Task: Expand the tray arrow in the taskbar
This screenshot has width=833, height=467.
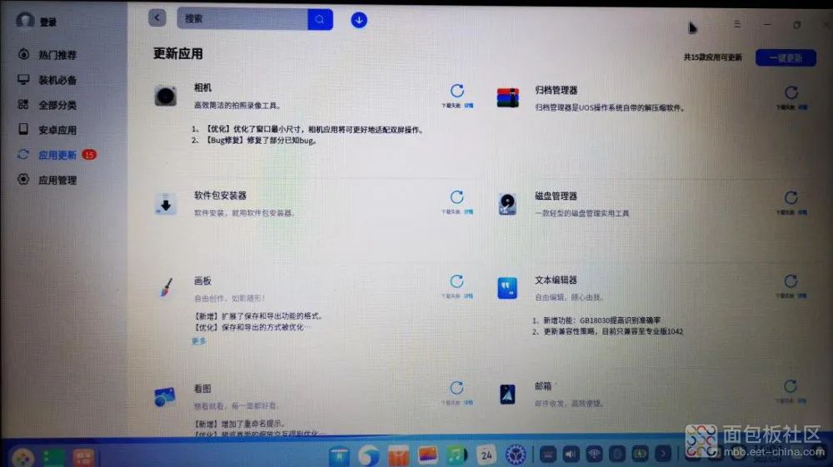Action: pyautogui.click(x=663, y=454)
